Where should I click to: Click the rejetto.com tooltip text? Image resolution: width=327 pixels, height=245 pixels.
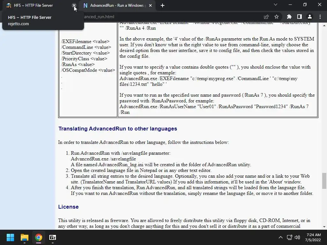point(18,24)
